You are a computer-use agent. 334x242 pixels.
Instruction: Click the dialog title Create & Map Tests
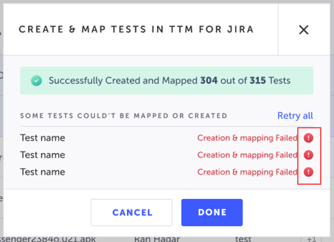(x=136, y=29)
